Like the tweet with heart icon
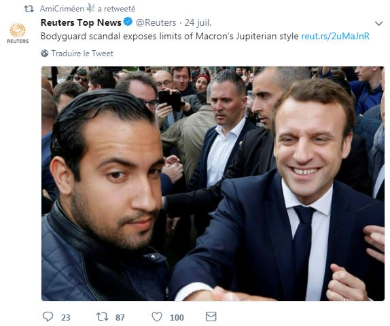390x326 pixels. point(157,317)
